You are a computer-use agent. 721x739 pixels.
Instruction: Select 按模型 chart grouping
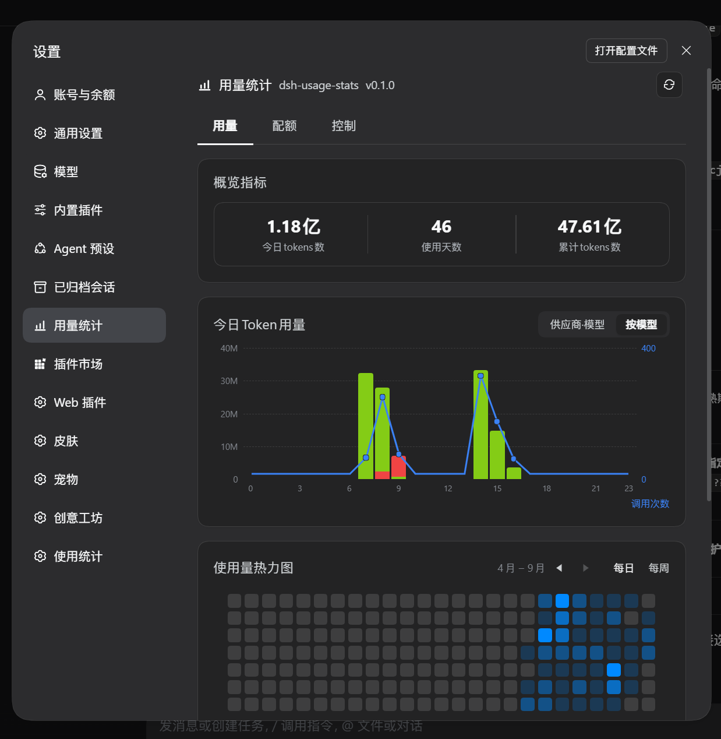pos(641,325)
